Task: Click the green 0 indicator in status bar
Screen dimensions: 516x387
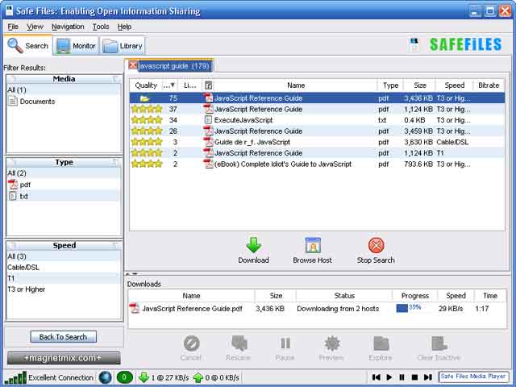Action: (x=124, y=377)
